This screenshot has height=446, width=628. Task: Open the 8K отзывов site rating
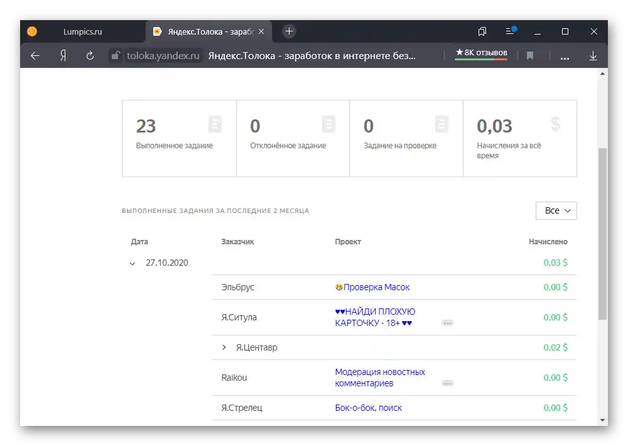click(482, 53)
